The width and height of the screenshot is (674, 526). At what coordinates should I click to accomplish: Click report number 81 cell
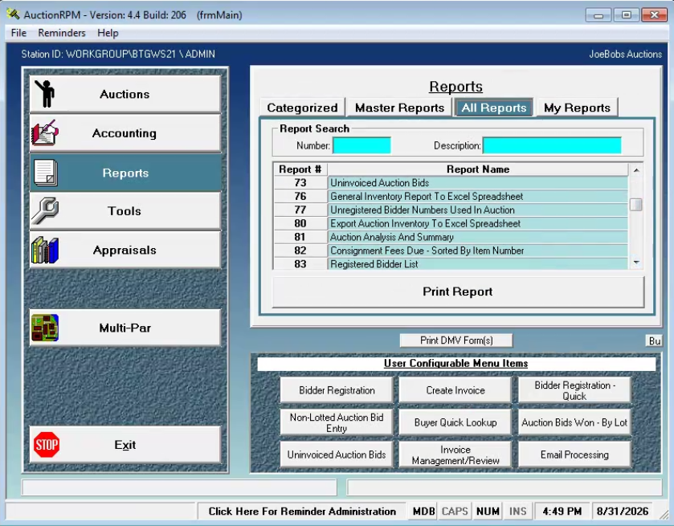300,237
